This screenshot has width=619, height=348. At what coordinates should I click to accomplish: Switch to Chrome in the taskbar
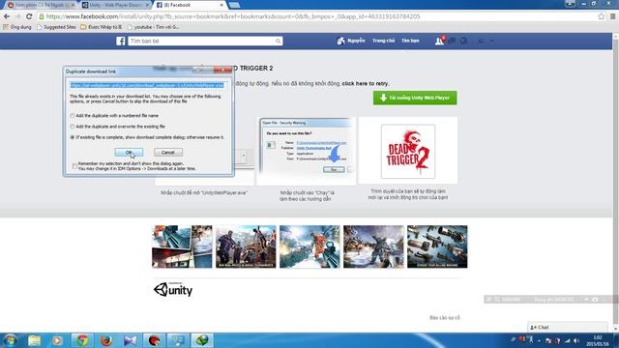click(x=82, y=340)
